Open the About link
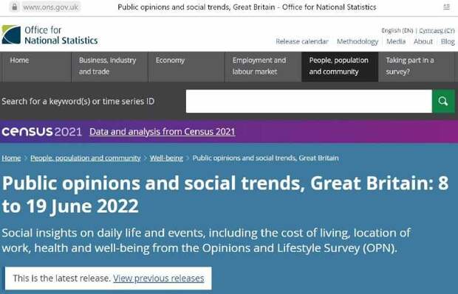 [x=423, y=42]
